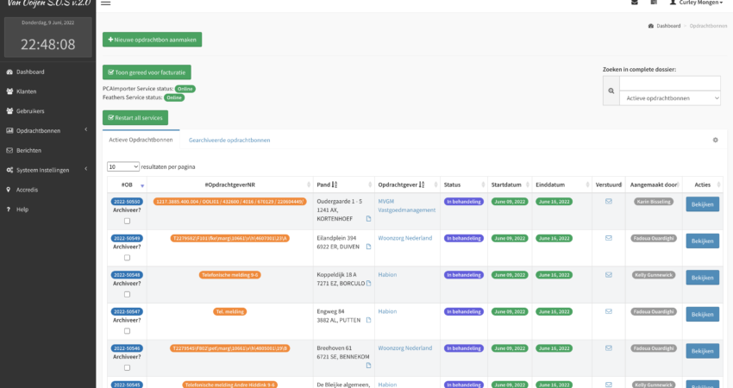Click Bekijken for order 2022-50546
The width and height of the screenshot is (733, 388).
(x=702, y=351)
